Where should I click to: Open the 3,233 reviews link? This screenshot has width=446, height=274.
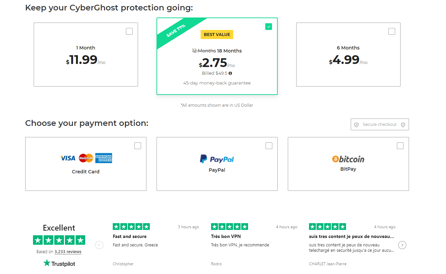[x=68, y=252]
